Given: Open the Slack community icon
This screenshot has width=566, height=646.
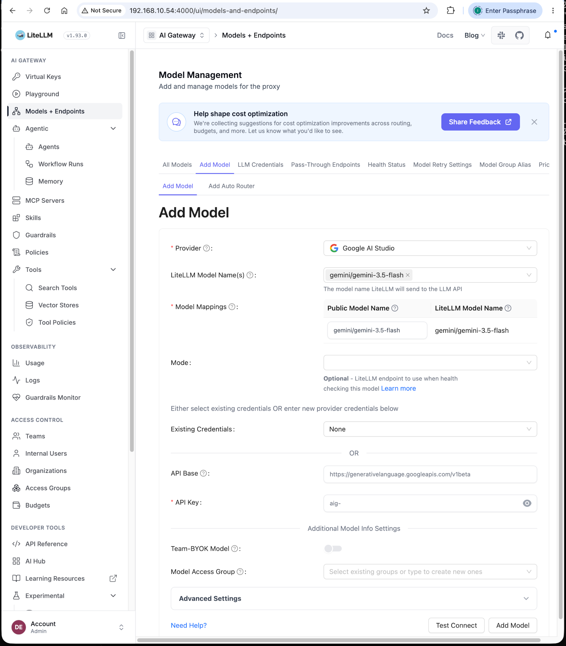Looking at the screenshot, I should coord(501,35).
